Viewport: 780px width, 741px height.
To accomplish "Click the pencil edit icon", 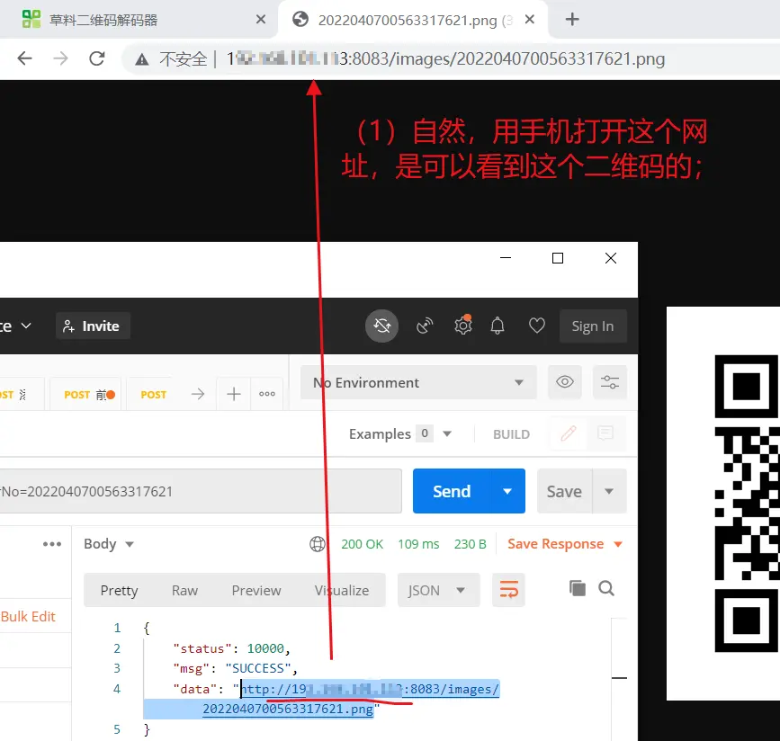I will click(x=568, y=433).
